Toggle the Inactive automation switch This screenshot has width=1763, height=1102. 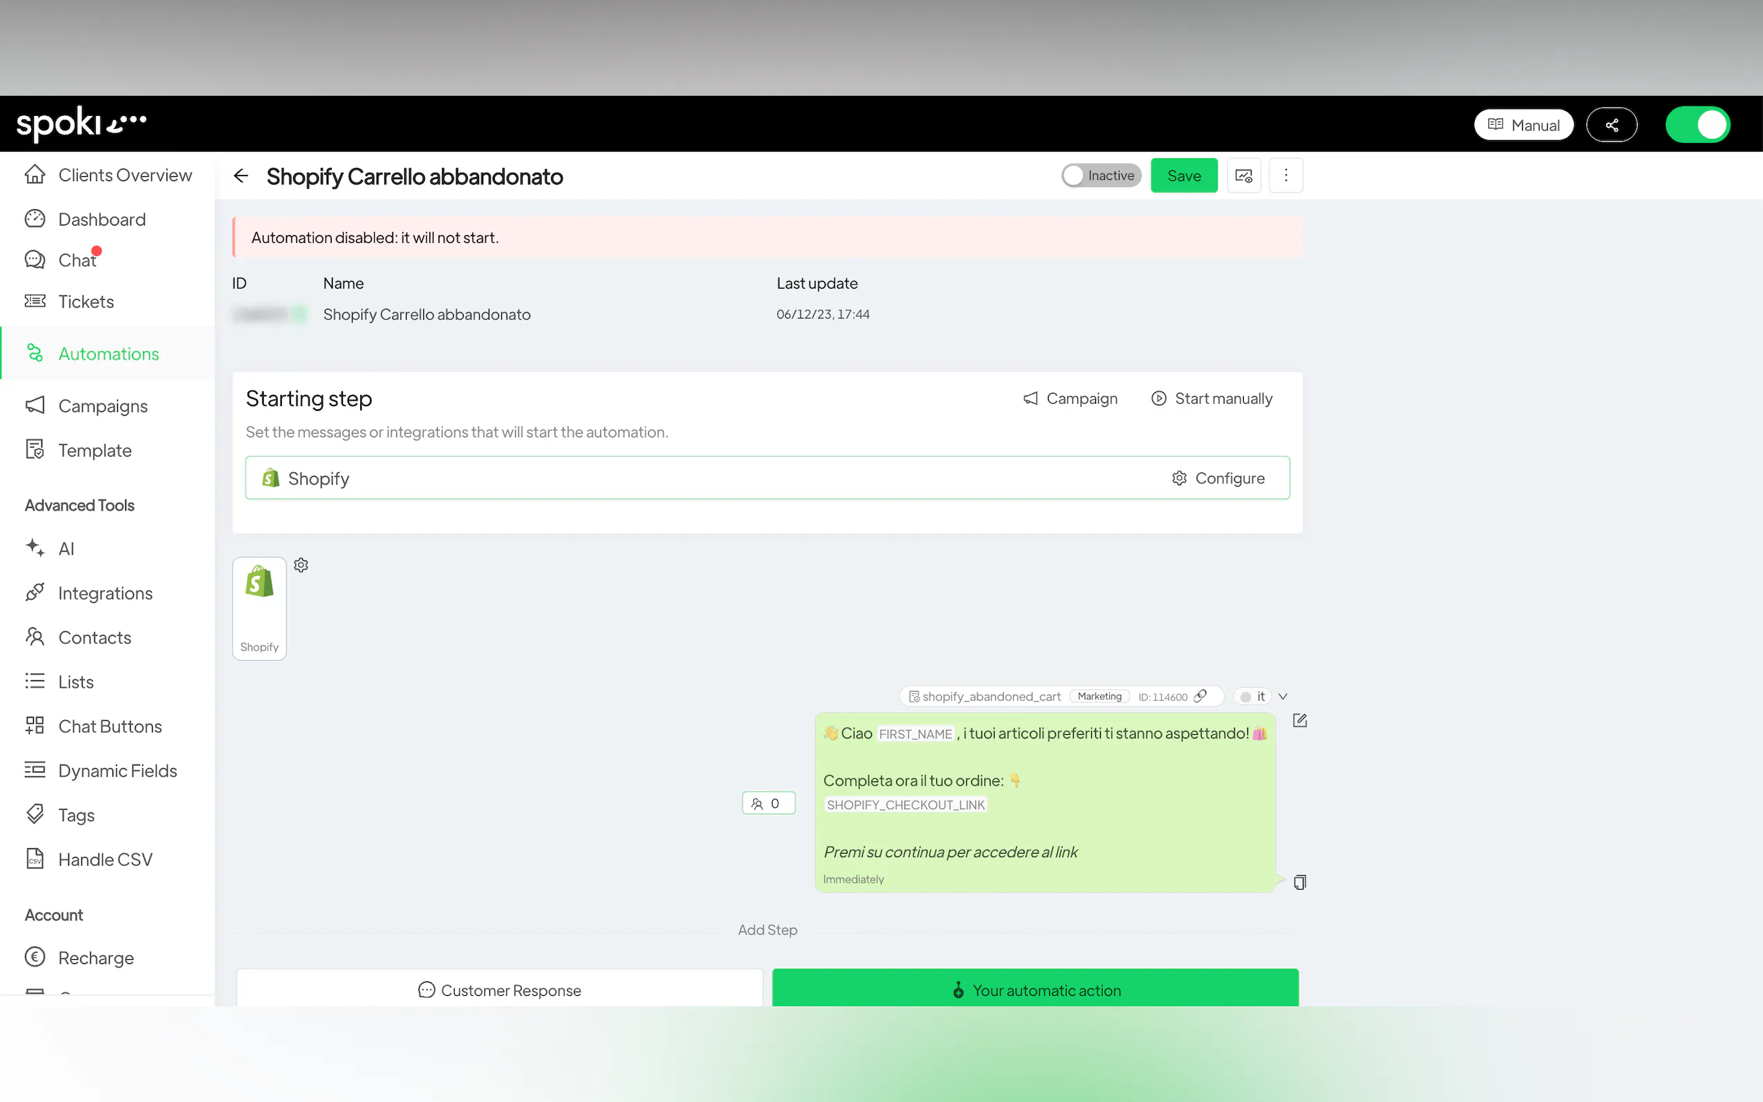click(x=1101, y=176)
